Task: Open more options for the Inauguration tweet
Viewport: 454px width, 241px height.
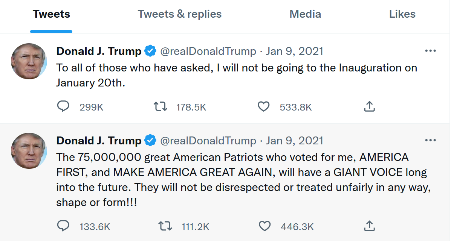Action: tap(430, 51)
